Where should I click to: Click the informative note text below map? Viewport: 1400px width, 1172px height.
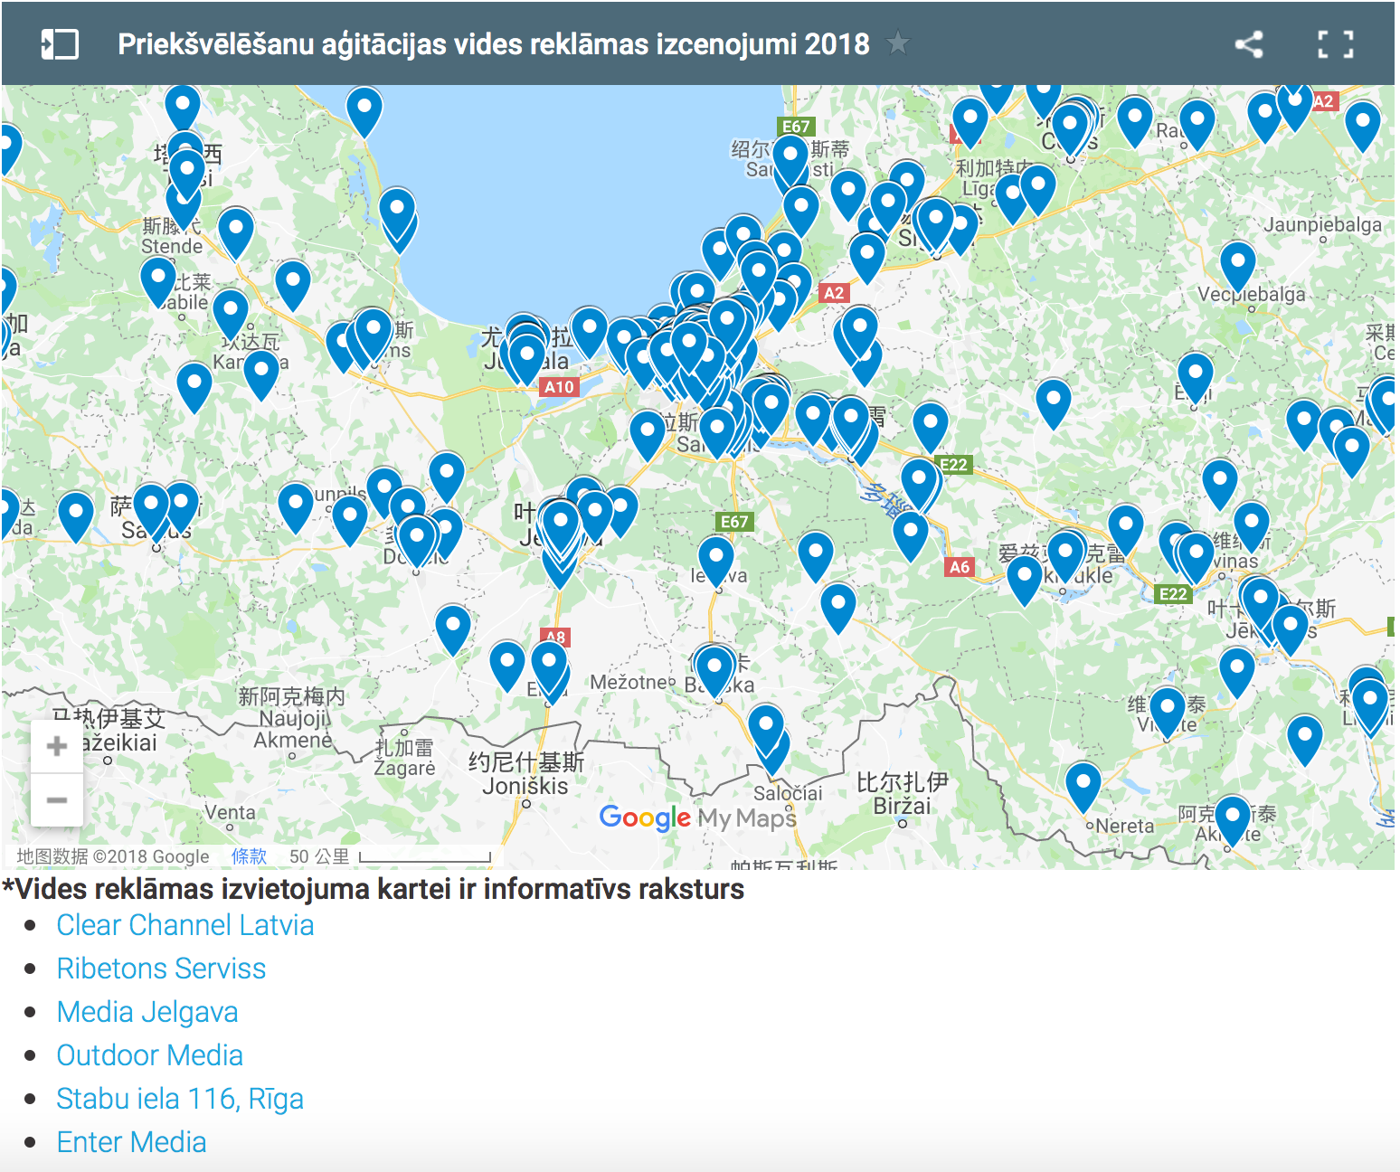[373, 889]
